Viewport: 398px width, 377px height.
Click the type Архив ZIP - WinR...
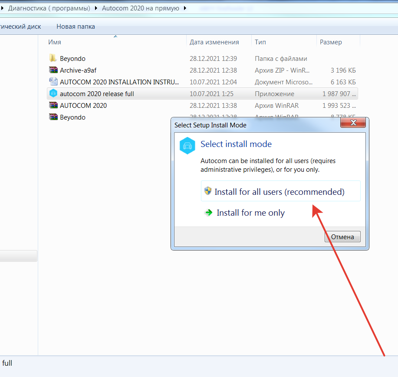tap(282, 70)
